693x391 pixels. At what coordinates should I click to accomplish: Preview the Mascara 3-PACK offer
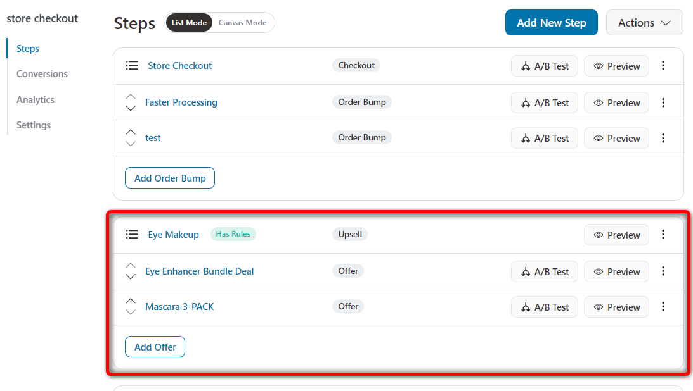click(616, 307)
